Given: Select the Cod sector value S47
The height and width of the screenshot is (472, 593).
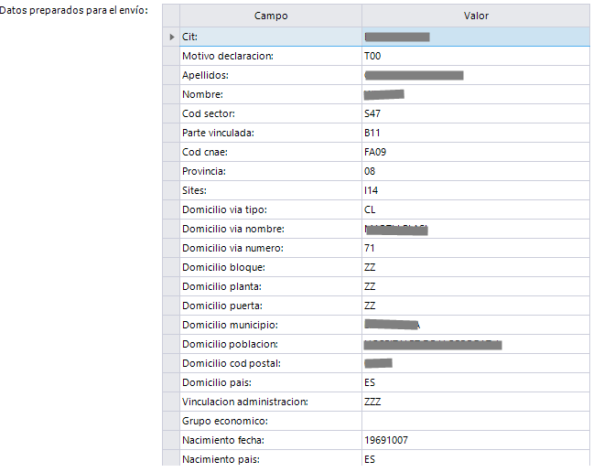Looking at the screenshot, I should tap(372, 113).
